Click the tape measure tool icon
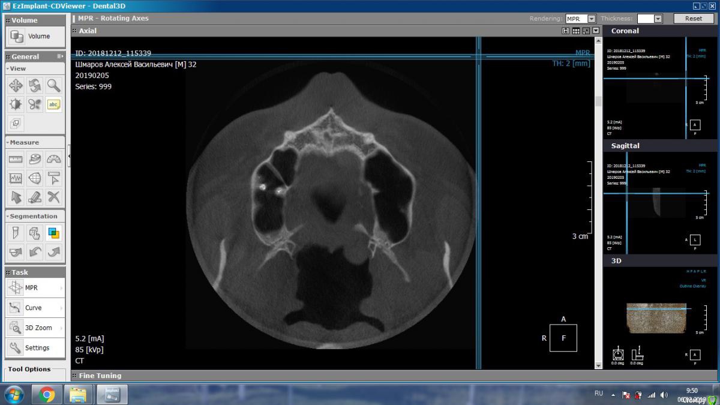This screenshot has height=405, width=720. 35,159
